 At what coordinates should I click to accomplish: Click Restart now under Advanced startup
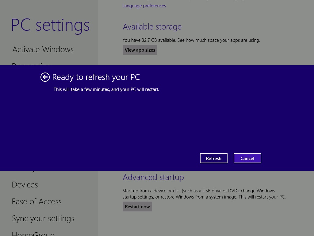(137, 206)
